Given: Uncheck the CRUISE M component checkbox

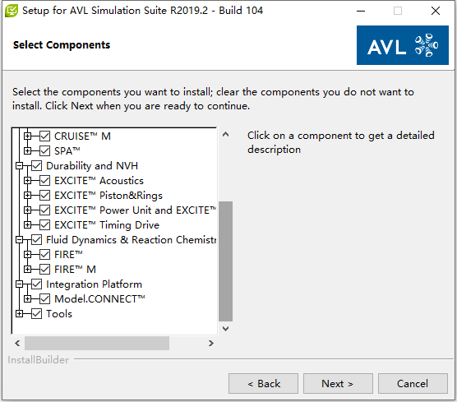Looking at the screenshot, I should (x=44, y=136).
